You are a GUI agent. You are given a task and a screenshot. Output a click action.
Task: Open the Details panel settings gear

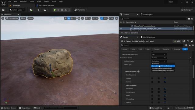[x=193, y=45]
